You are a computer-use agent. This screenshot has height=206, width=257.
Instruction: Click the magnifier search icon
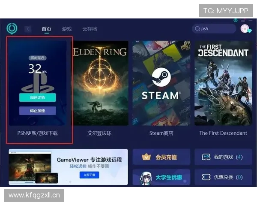pos(197,29)
